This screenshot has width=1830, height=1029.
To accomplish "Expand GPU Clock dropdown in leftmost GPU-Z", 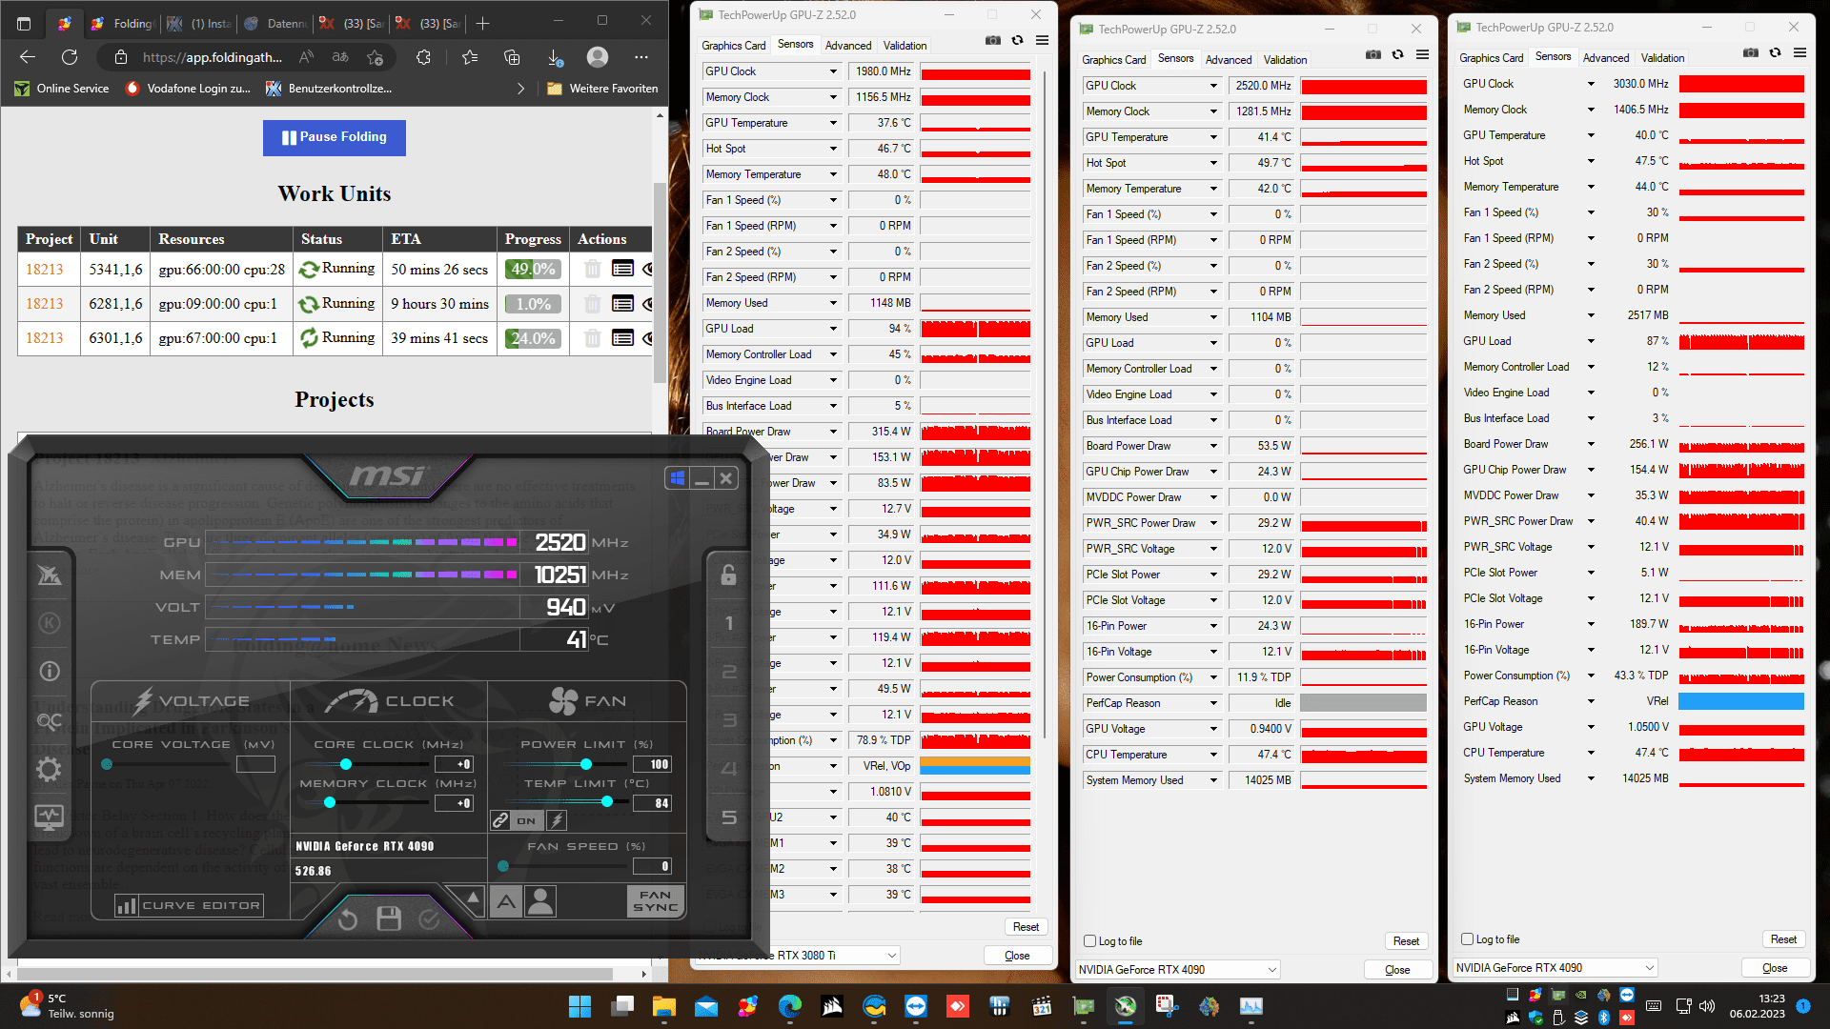I will tap(833, 71).
